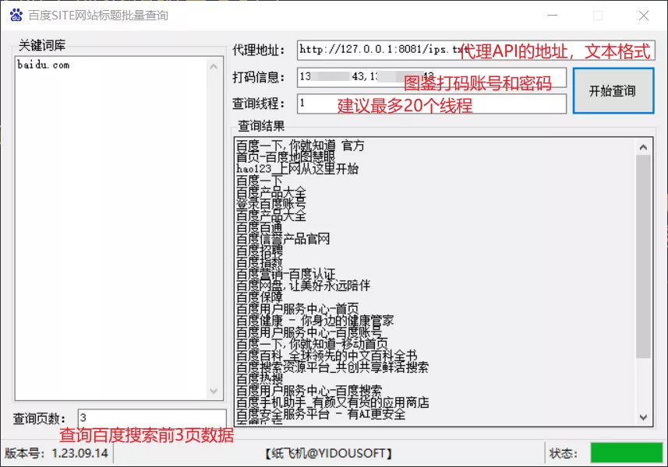Click the 开始查询 button
This screenshot has height=467, width=668.
pos(613,90)
